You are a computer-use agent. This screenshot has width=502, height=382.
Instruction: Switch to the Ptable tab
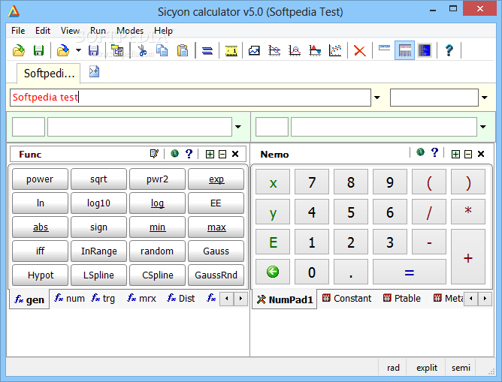(401, 298)
